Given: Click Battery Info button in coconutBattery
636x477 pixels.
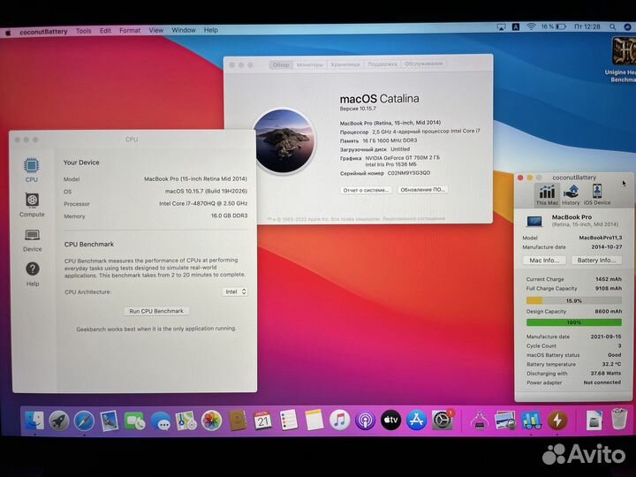Looking at the screenshot, I should point(596,261).
